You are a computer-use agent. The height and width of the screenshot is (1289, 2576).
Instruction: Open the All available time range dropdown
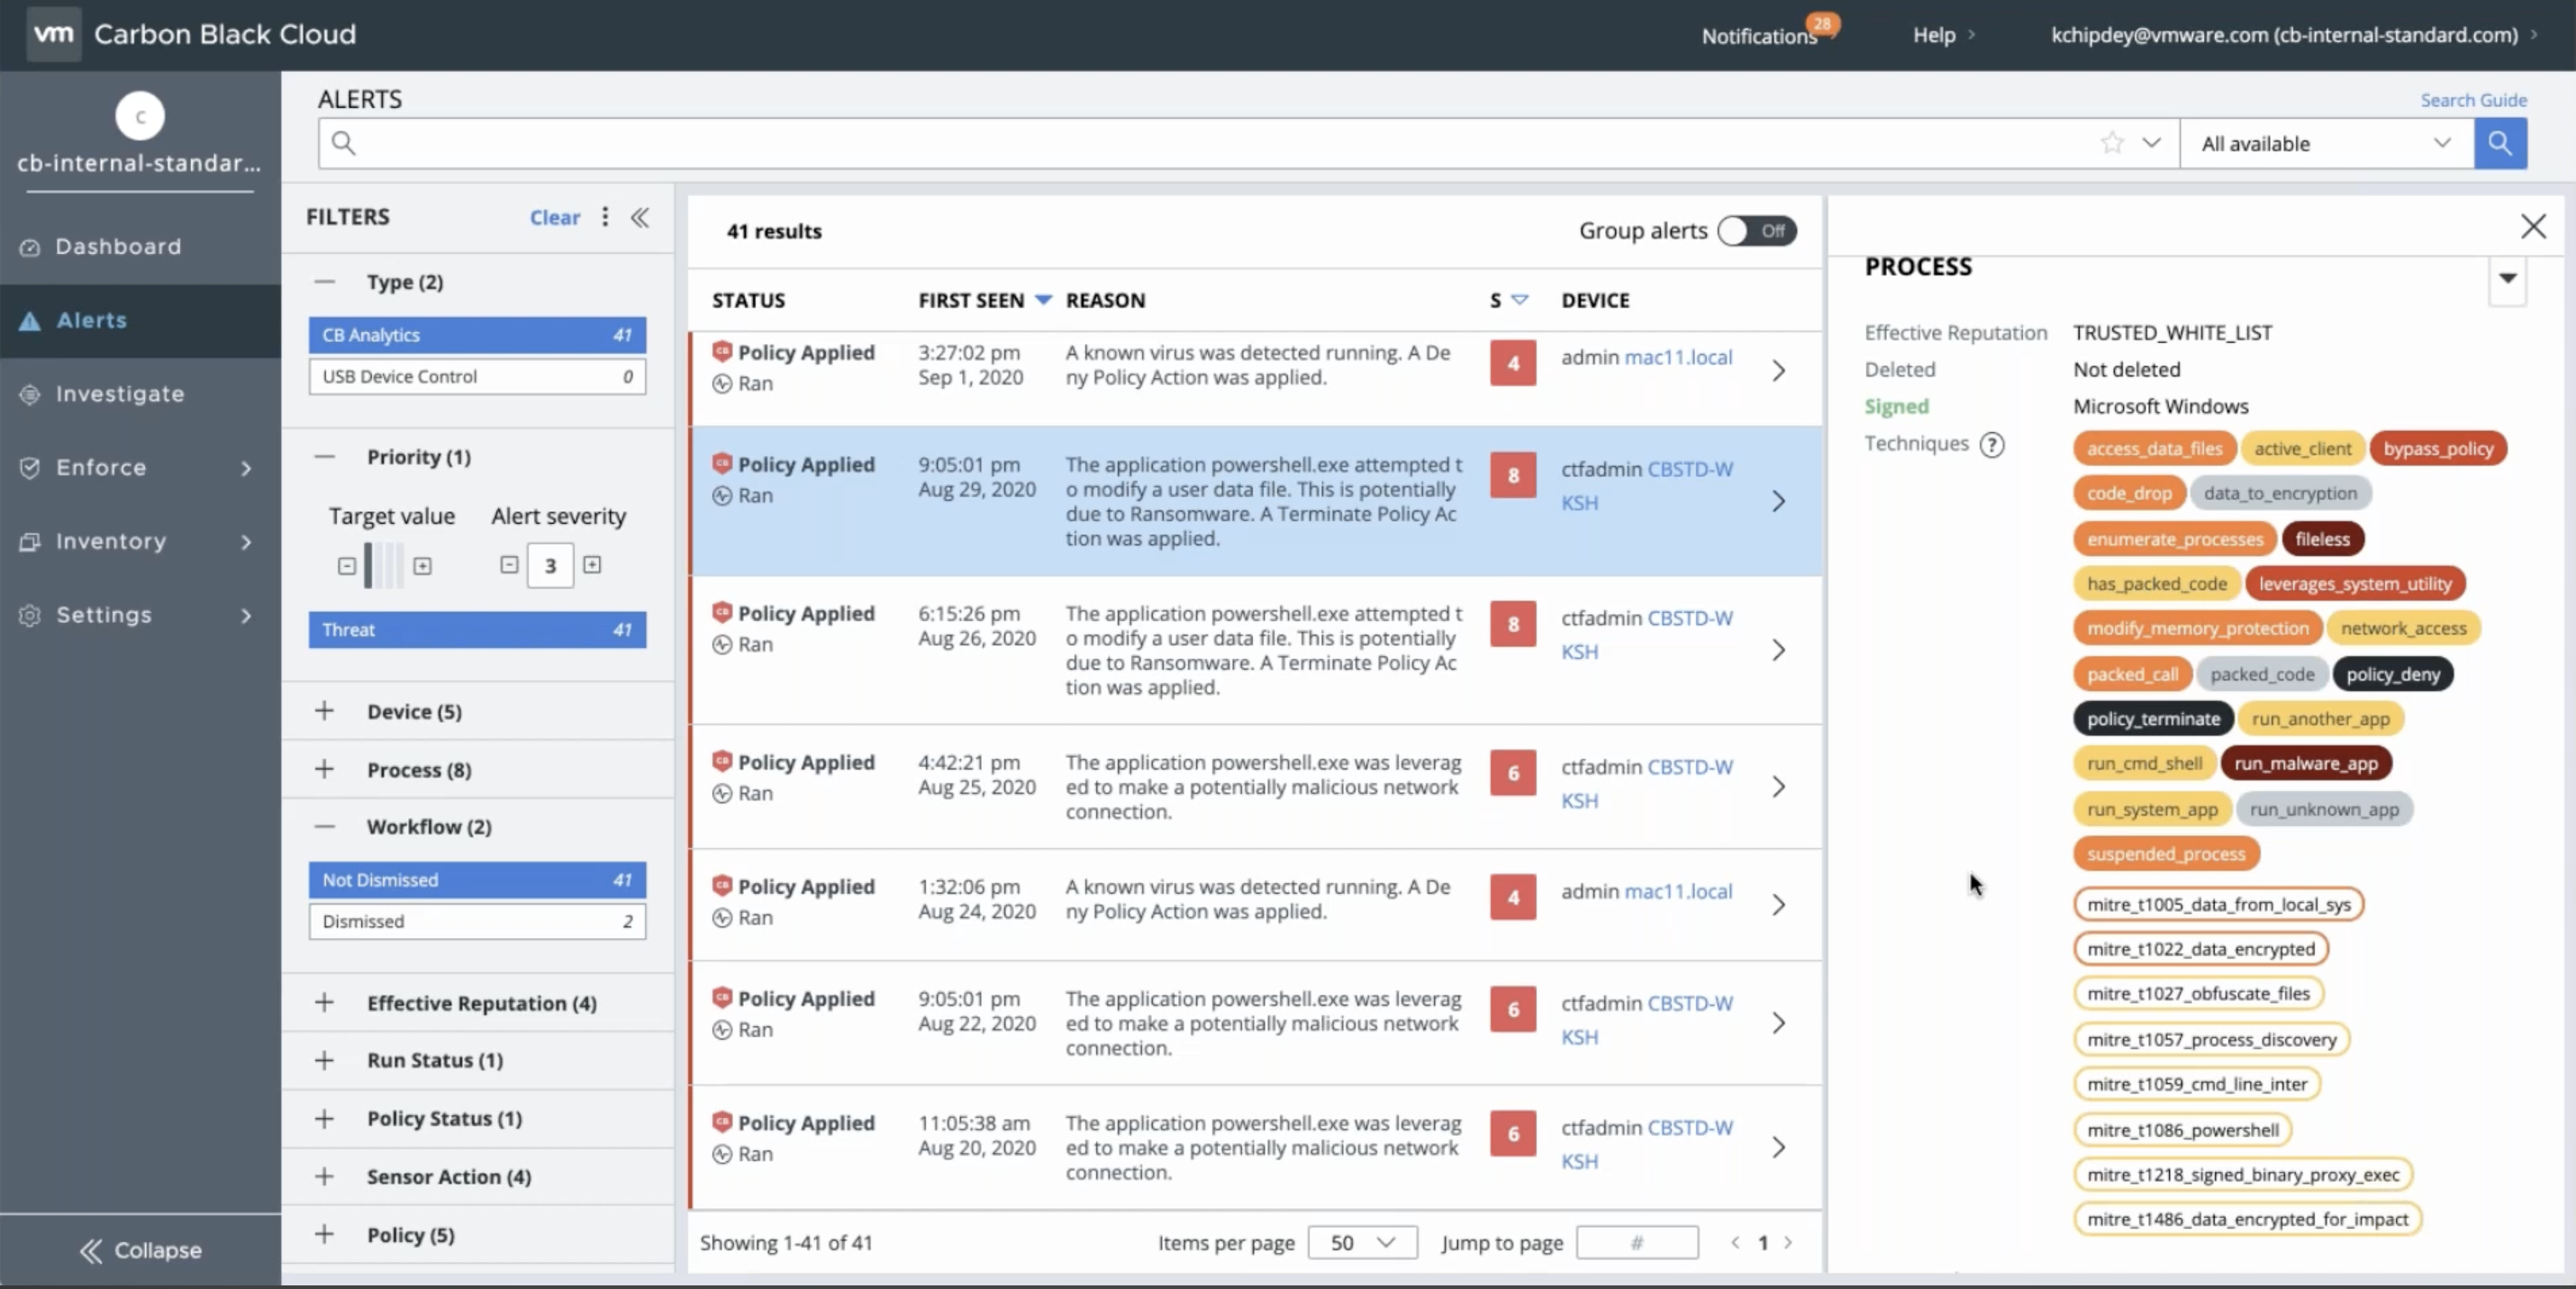(x=2326, y=143)
